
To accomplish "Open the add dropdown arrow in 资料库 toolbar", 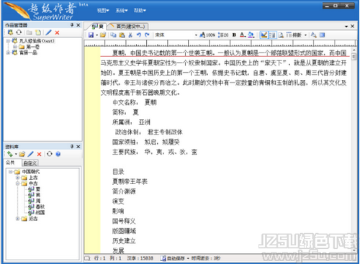I will point(16,154).
